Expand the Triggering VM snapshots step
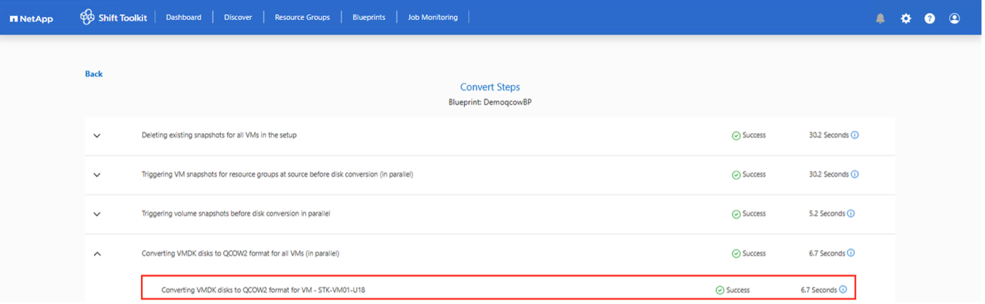This screenshot has height=304, width=985. pyautogui.click(x=98, y=174)
